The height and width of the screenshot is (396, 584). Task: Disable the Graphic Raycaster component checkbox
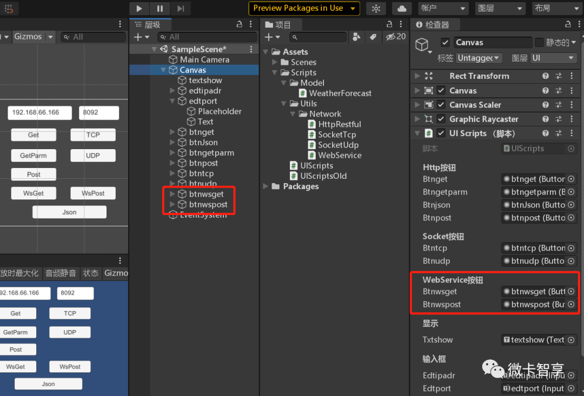(x=441, y=119)
